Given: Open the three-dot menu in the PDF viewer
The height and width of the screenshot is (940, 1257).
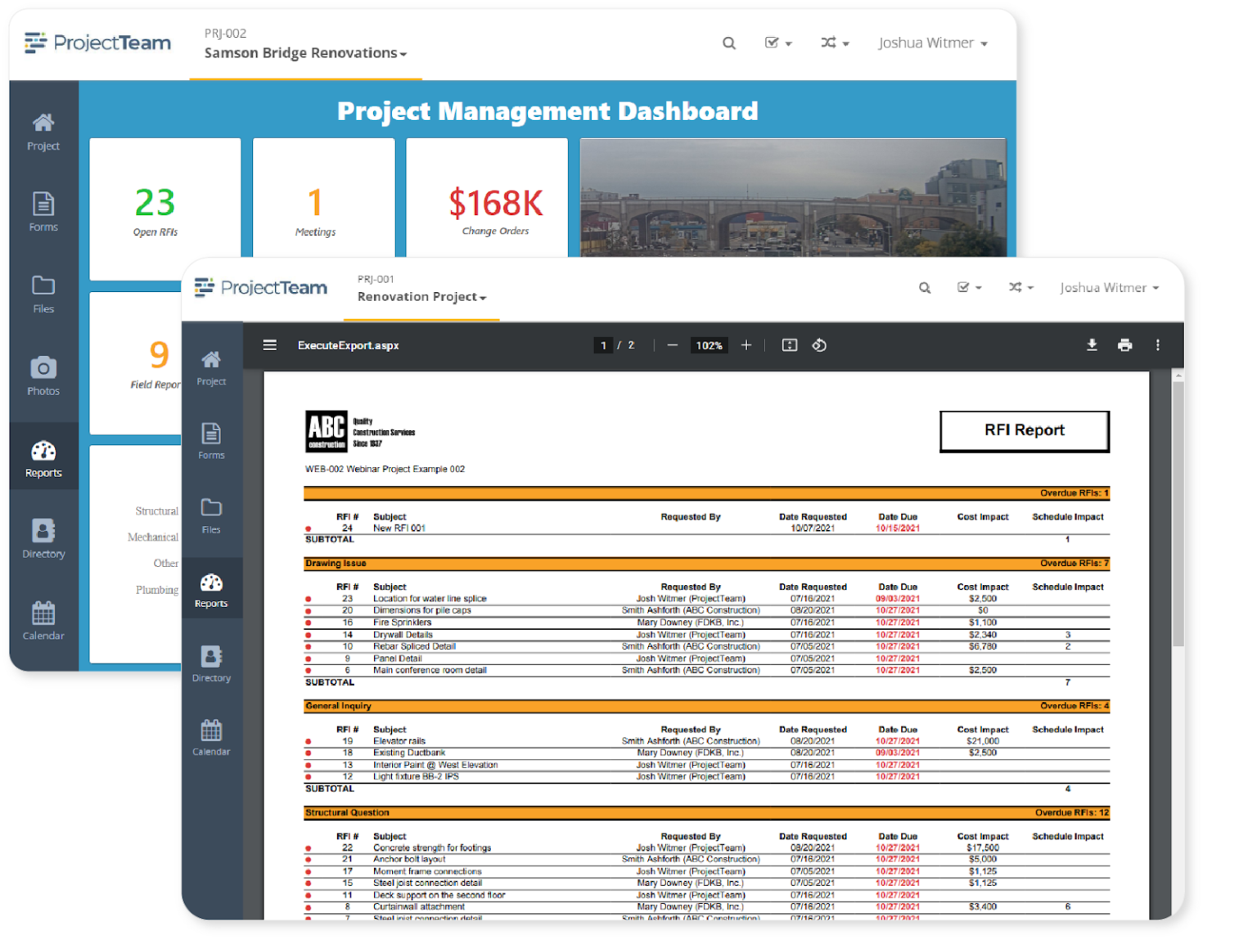Looking at the screenshot, I should tap(1158, 344).
